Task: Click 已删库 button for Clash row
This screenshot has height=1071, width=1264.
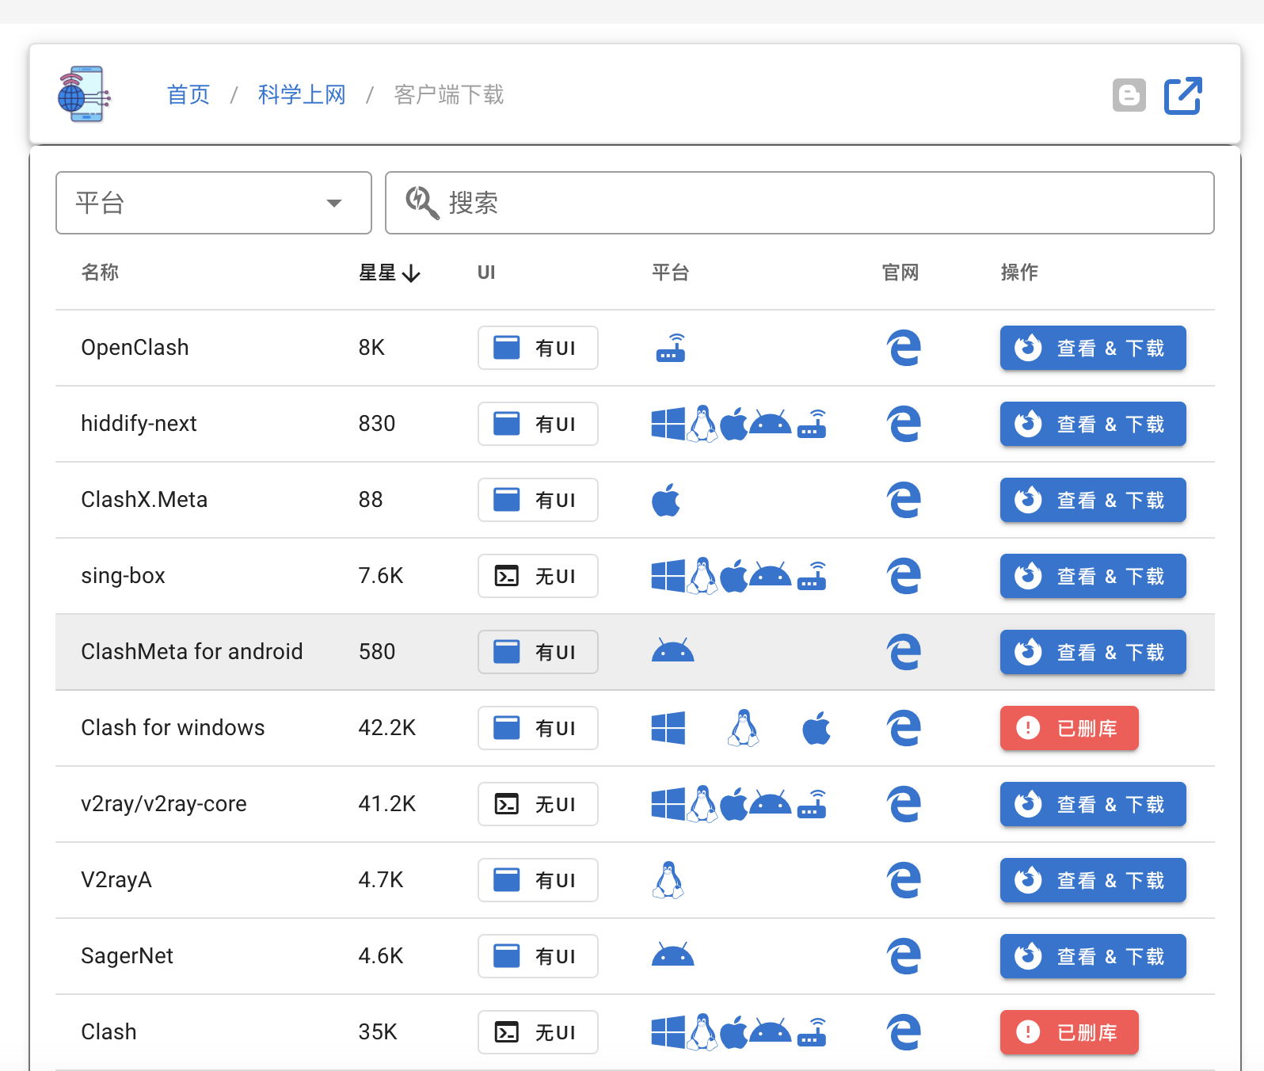Action: (1069, 1032)
